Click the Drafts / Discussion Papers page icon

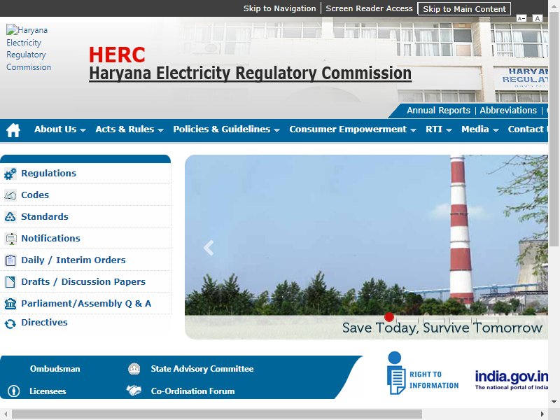(10, 282)
